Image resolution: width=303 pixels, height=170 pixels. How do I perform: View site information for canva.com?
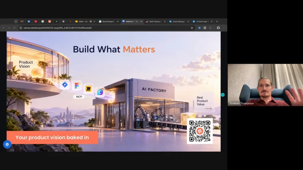(21, 28)
